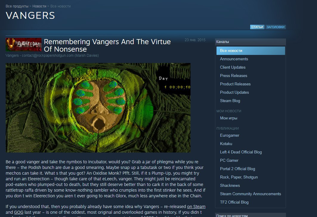Open article title Remembering Vangers
The image size is (317, 217).
click(107, 45)
